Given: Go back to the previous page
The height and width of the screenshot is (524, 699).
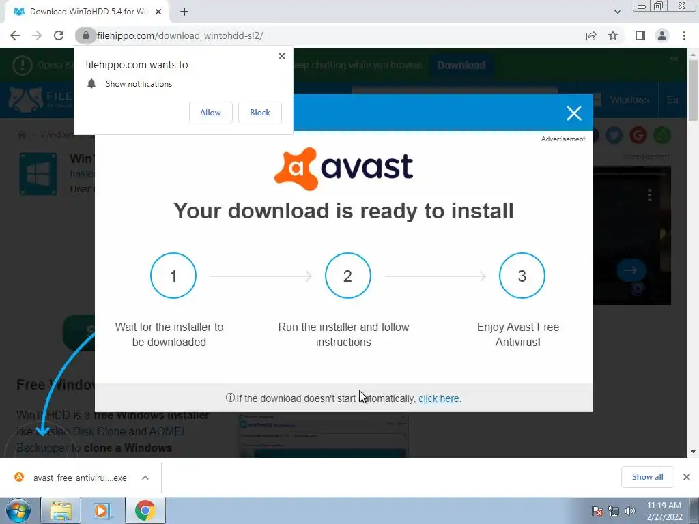Looking at the screenshot, I should [x=15, y=35].
